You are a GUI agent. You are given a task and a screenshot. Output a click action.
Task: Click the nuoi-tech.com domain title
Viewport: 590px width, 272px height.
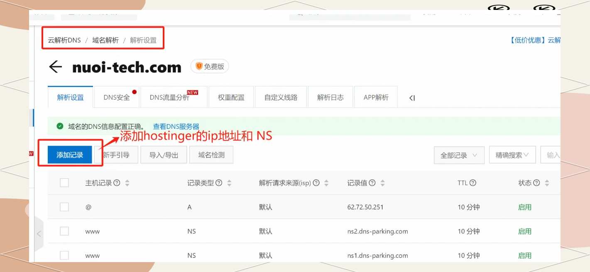click(x=127, y=67)
